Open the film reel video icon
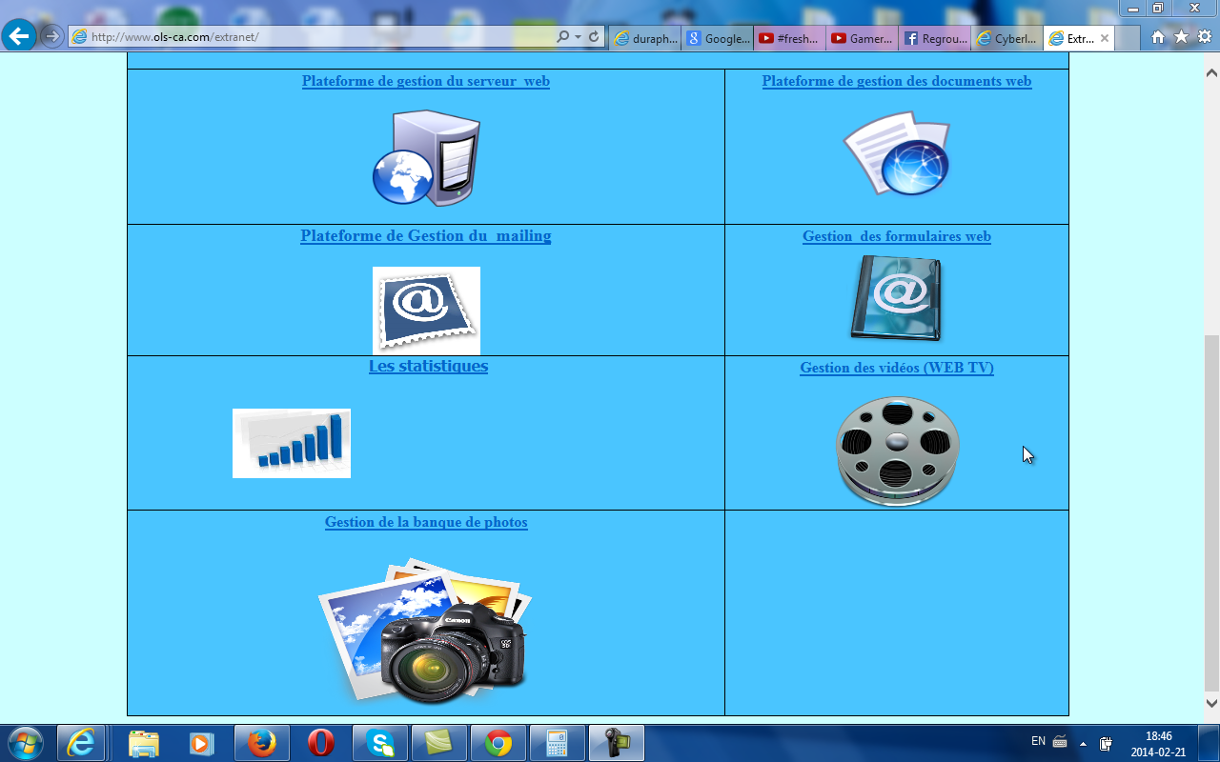Image resolution: width=1220 pixels, height=762 pixels. click(x=897, y=451)
